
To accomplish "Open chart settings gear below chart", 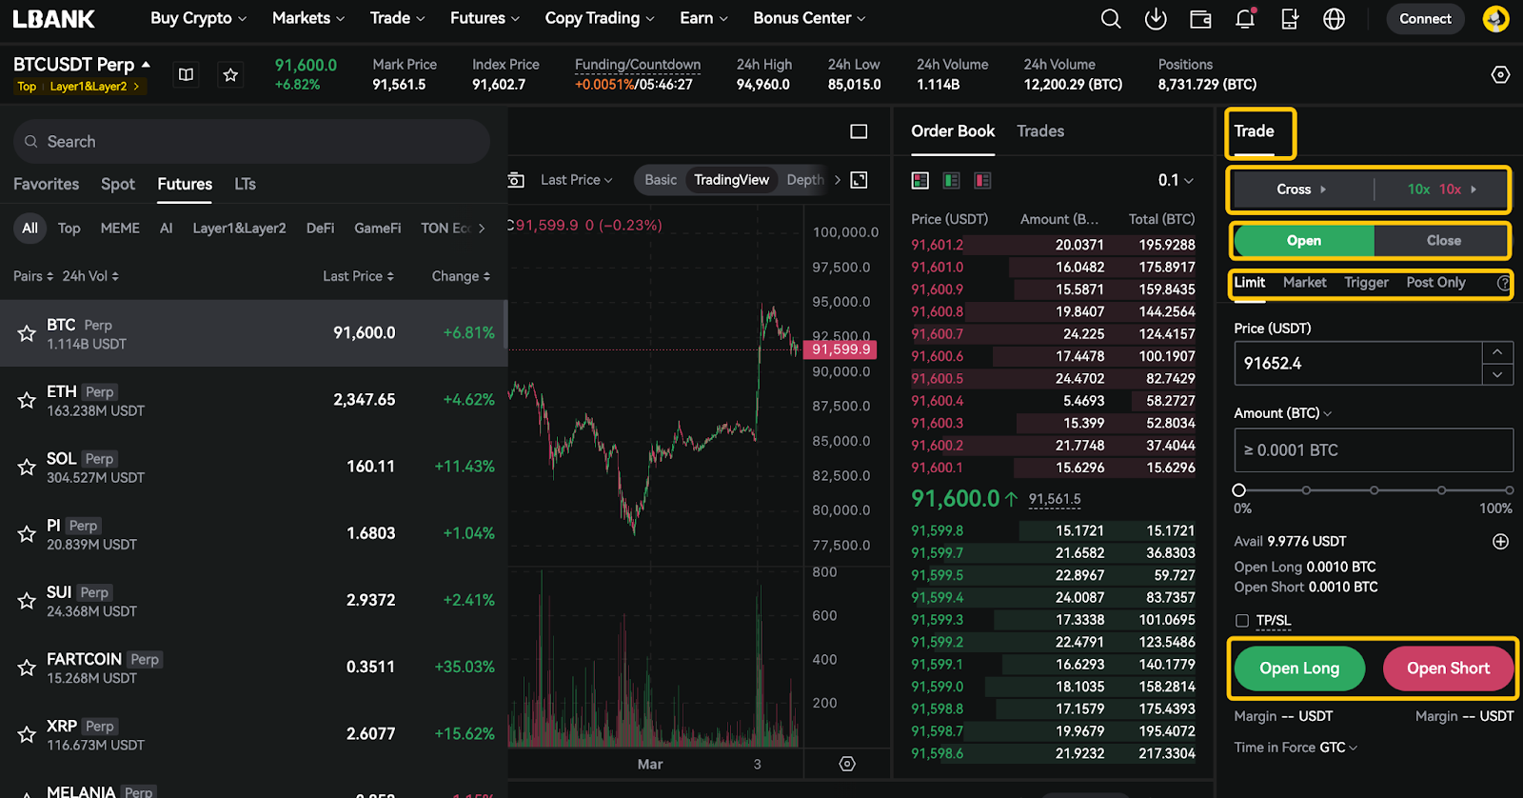I will point(847,764).
